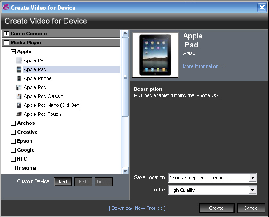Image resolution: width=269 pixels, height=217 pixels.
Task: Open the Save Location dropdown
Action: coord(253,178)
